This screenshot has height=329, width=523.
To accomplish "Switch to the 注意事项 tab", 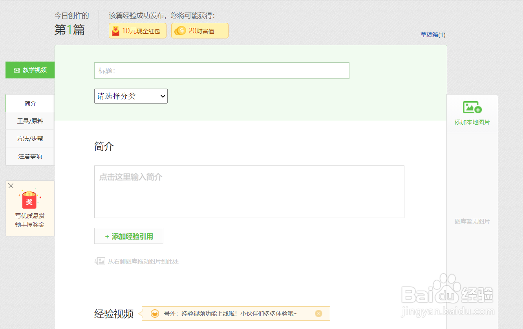I will point(30,156).
